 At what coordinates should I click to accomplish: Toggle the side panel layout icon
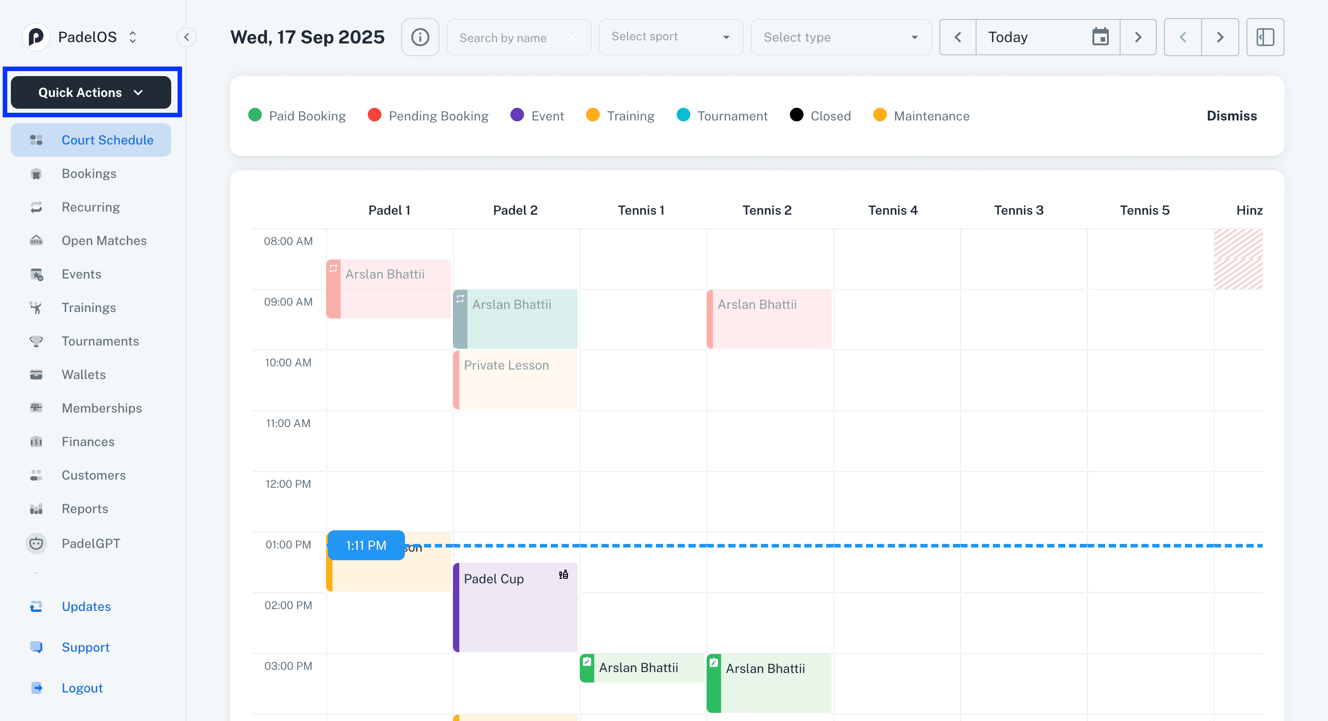1265,37
